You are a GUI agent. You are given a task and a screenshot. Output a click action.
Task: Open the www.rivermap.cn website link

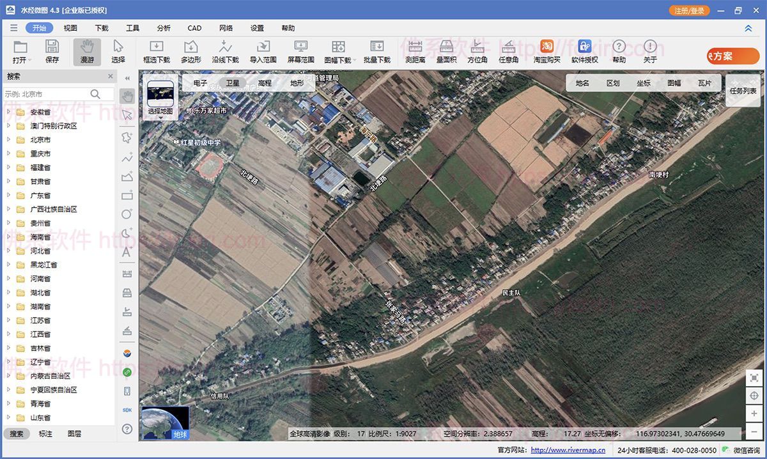point(568,451)
